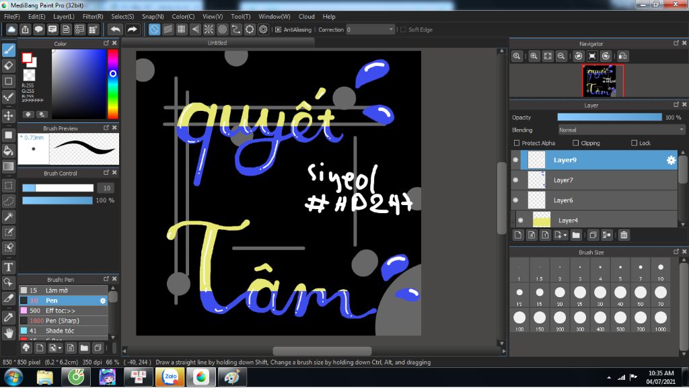Select the Làm mờ brush
This screenshot has width=689, height=392.
click(x=63, y=290)
